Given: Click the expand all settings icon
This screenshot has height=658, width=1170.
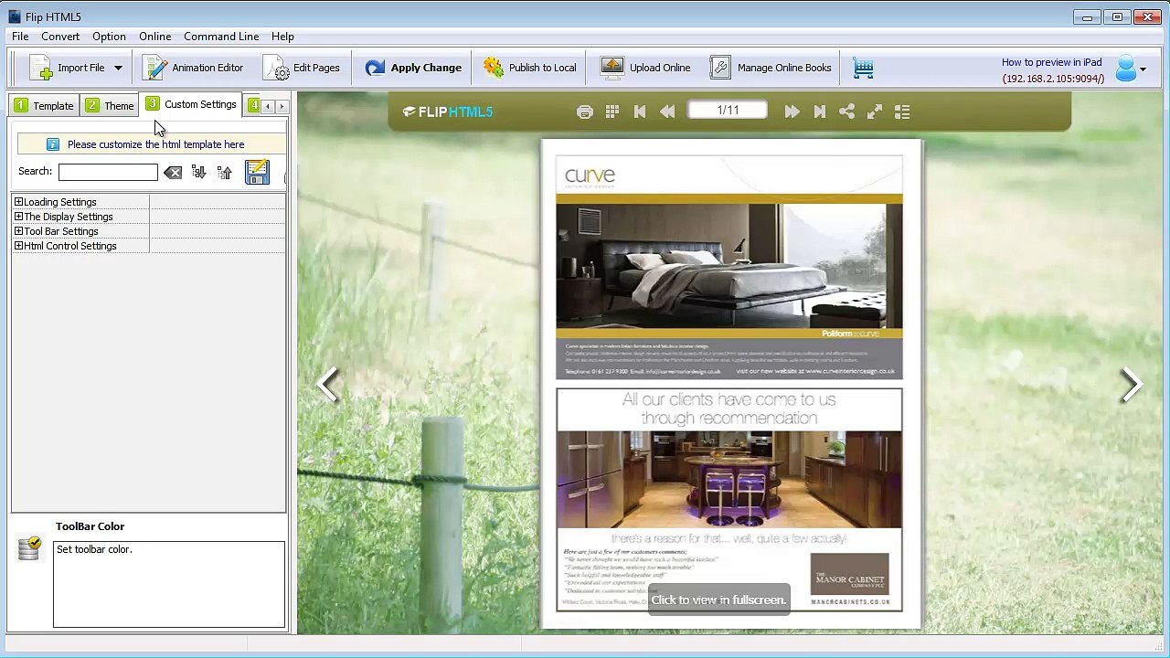Looking at the screenshot, I should pyautogui.click(x=198, y=172).
